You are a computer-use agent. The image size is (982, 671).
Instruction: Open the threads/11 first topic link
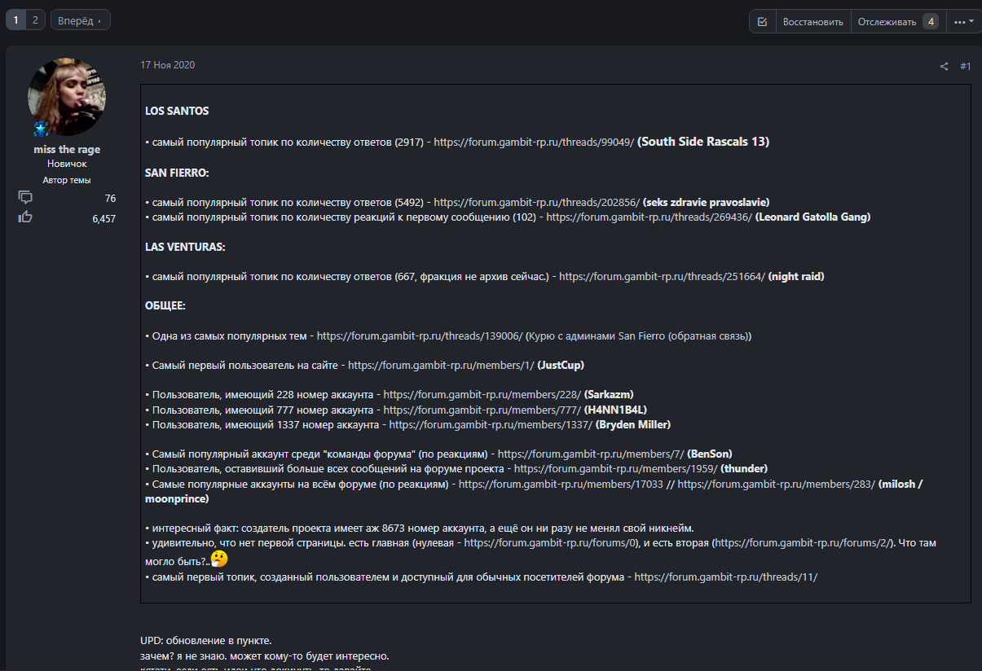(725, 577)
